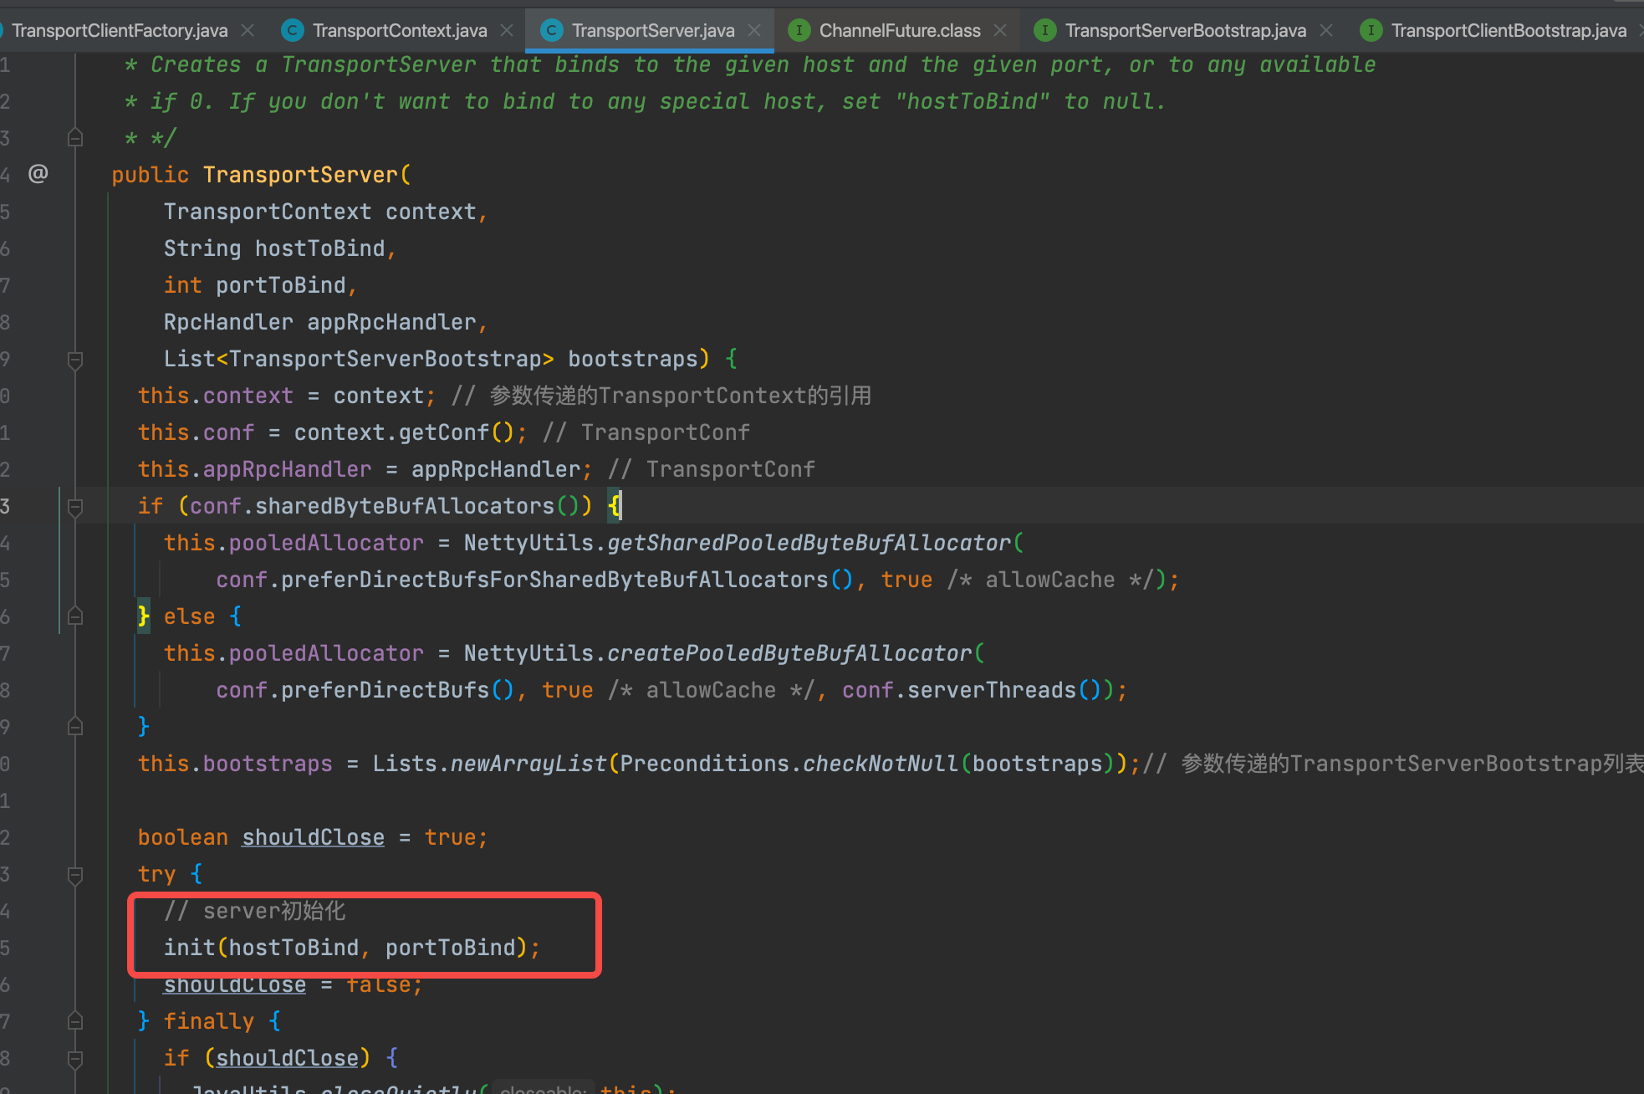Click RpcHandler appRpcHandler parameter
The height and width of the screenshot is (1094, 1644).
pos(320,322)
